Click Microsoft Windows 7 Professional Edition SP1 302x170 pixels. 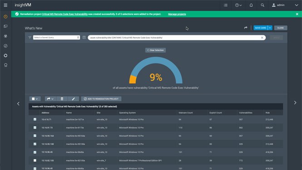(x=140, y=160)
